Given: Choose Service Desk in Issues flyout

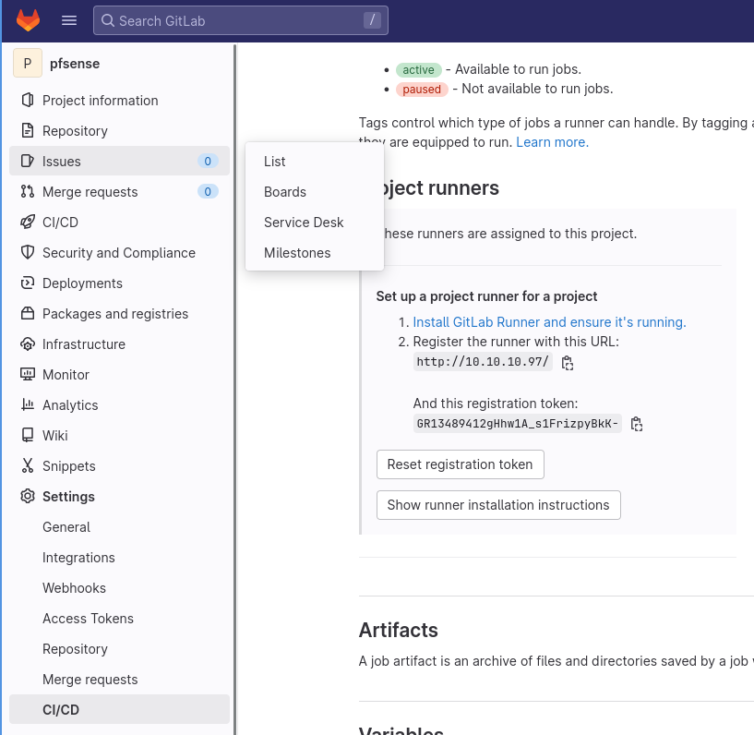Looking at the screenshot, I should (304, 223).
